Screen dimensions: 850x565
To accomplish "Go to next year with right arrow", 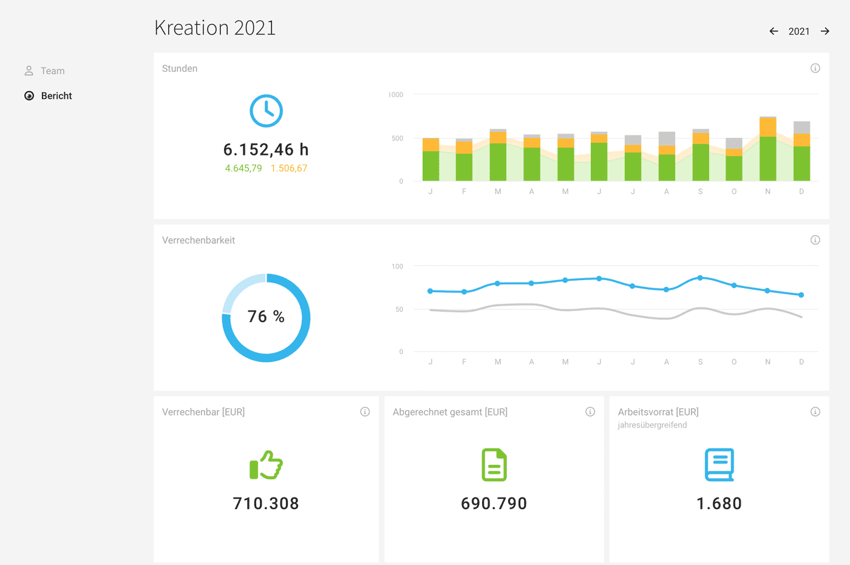I will click(825, 31).
